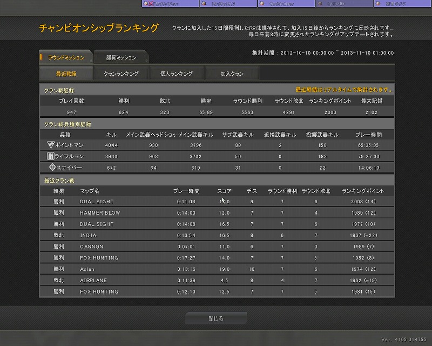Open the クランランキング sub-tab
This screenshot has height=346, width=432.
click(121, 74)
